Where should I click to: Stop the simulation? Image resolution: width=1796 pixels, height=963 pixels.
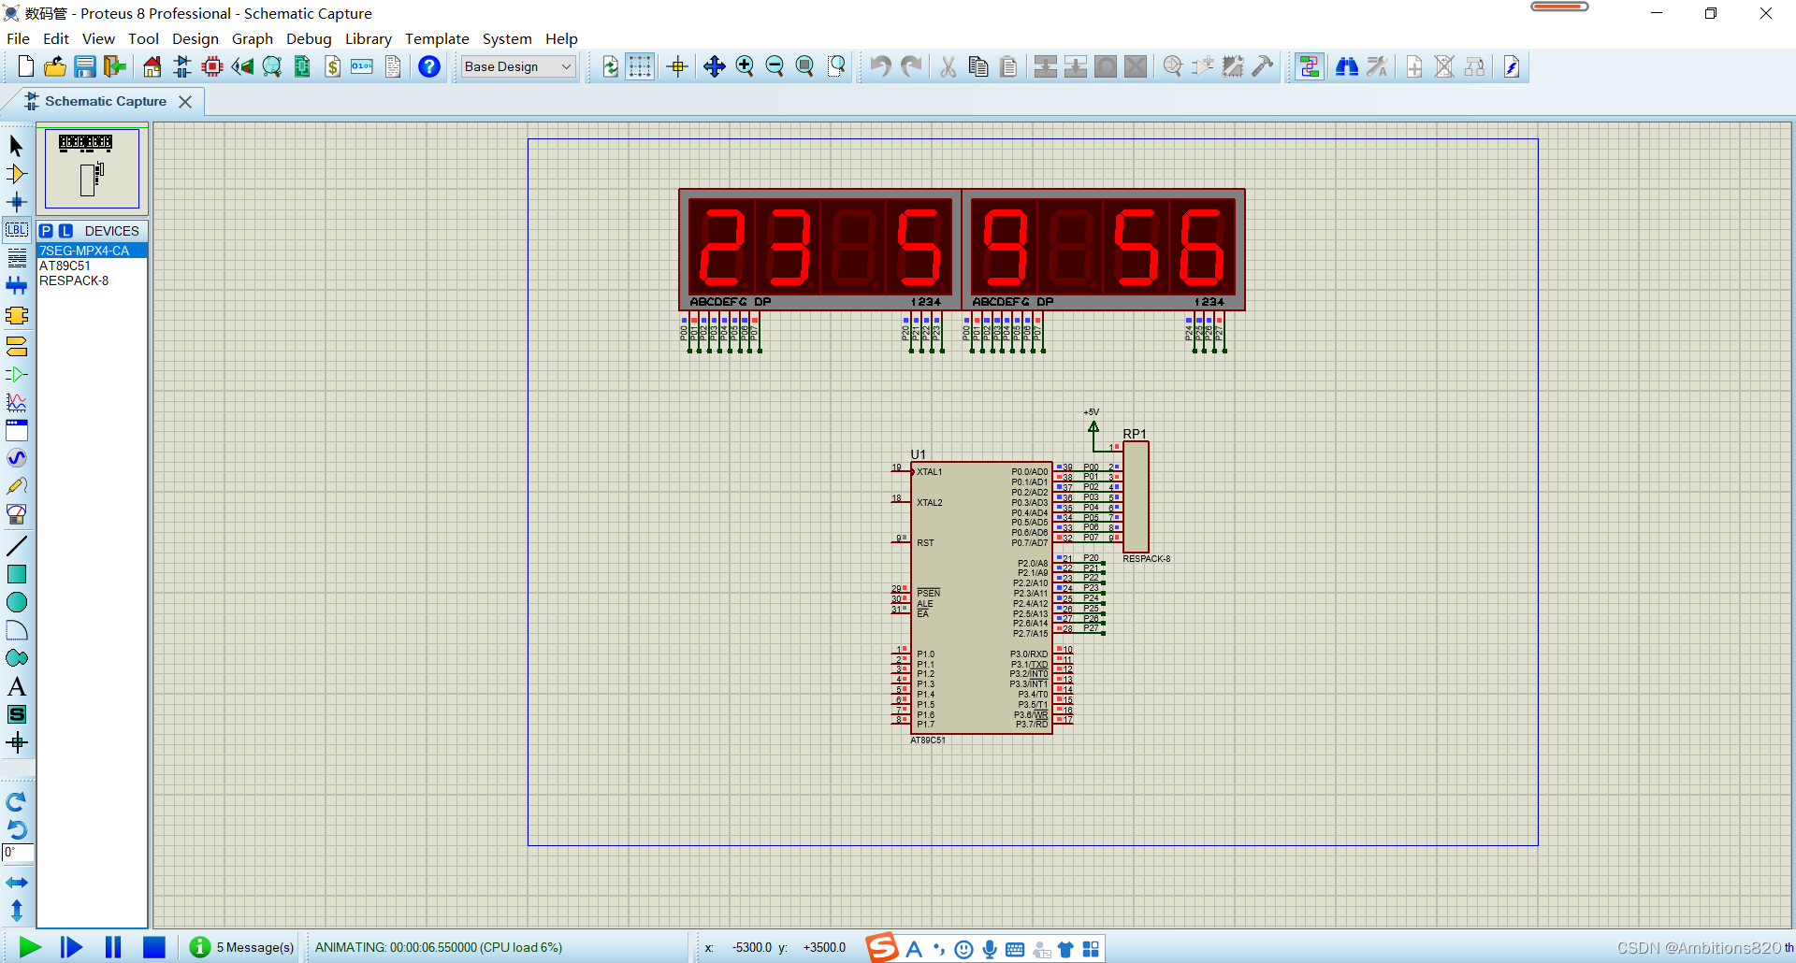point(154,947)
